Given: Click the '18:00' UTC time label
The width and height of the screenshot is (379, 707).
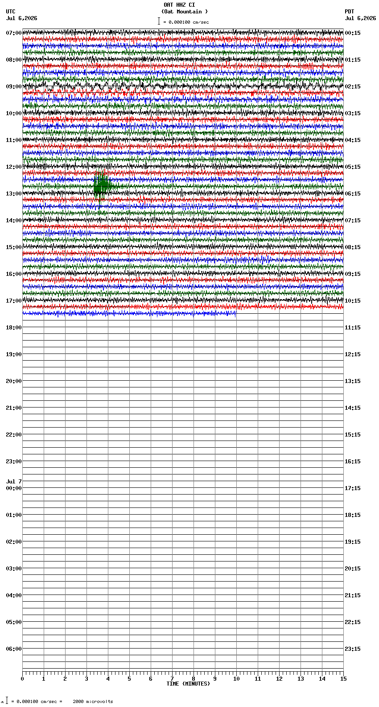Looking at the screenshot, I should pos(14,328).
